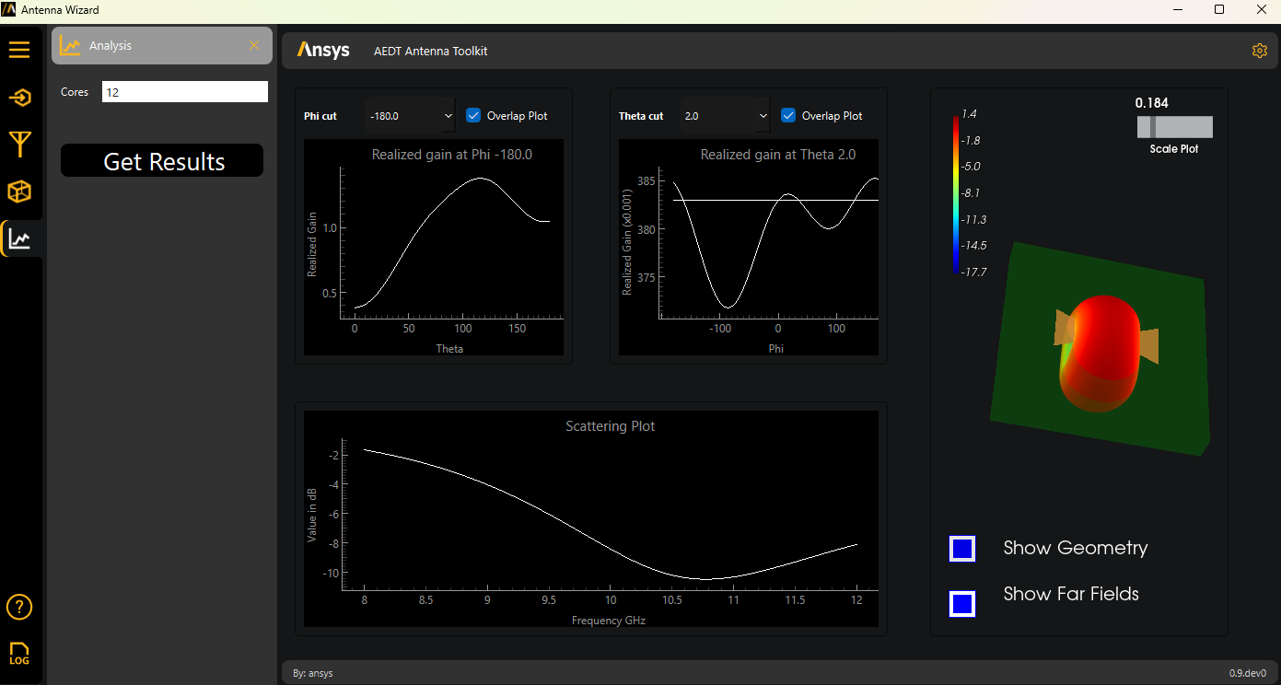Viewport: 1281px width, 685px height.
Task: Open the LOG file icon
Action: tap(19, 654)
